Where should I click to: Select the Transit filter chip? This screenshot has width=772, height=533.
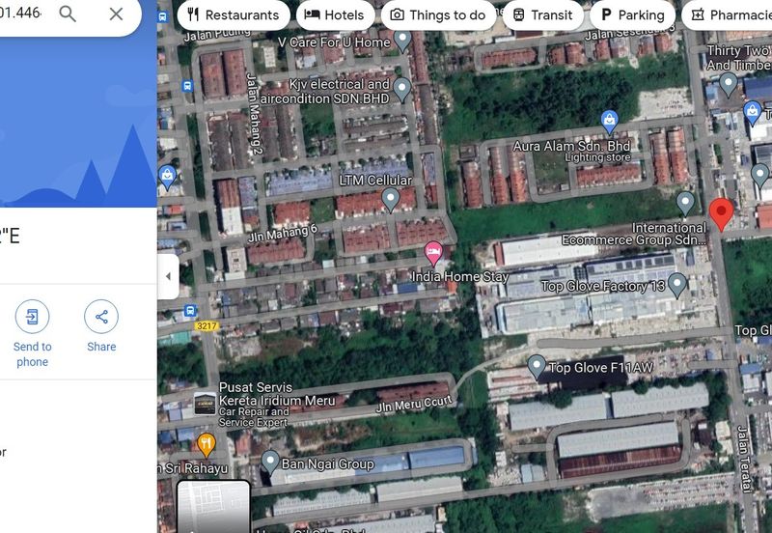tap(541, 14)
